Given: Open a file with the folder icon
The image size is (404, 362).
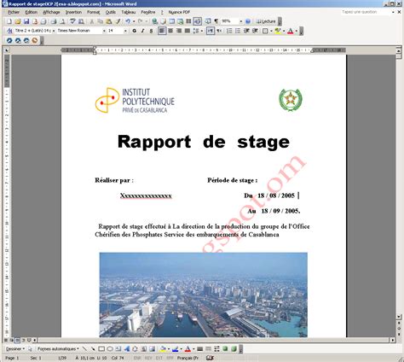Looking at the screenshot, I should (x=18, y=21).
